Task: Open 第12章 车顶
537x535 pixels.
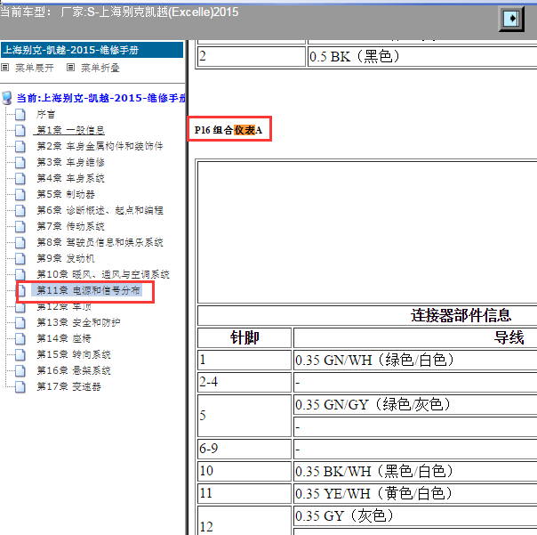Action: pos(64,306)
